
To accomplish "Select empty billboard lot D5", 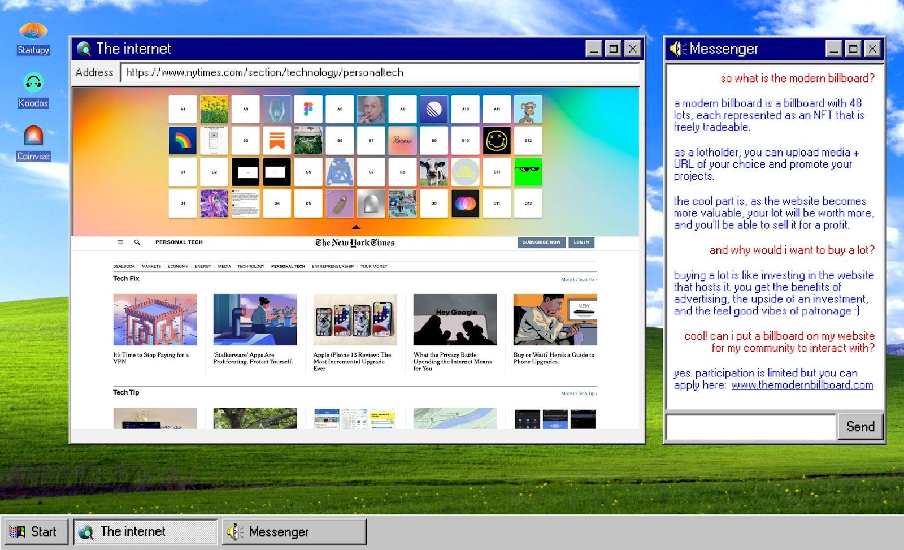I will (308, 203).
